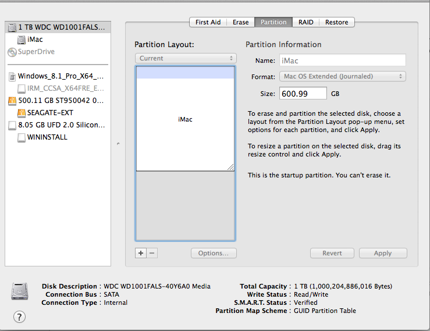This screenshot has width=430, height=331.
Task: Switch to the Erase tab
Action: [240, 22]
